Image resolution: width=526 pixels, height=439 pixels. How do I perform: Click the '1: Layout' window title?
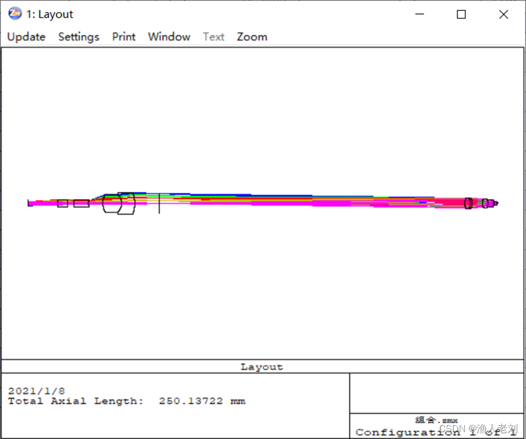click(49, 14)
